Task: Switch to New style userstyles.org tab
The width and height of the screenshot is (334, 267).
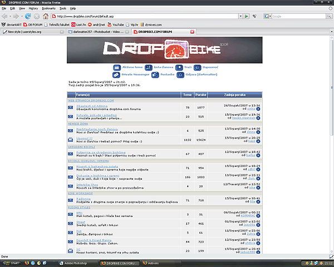Action: click(x=33, y=32)
